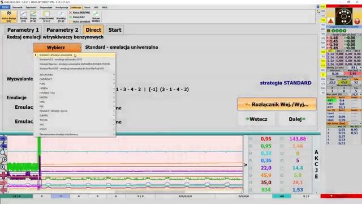362x204 pixels.
Task: Toggle checkbox next to 14,4 value
Action: (x=282, y=168)
